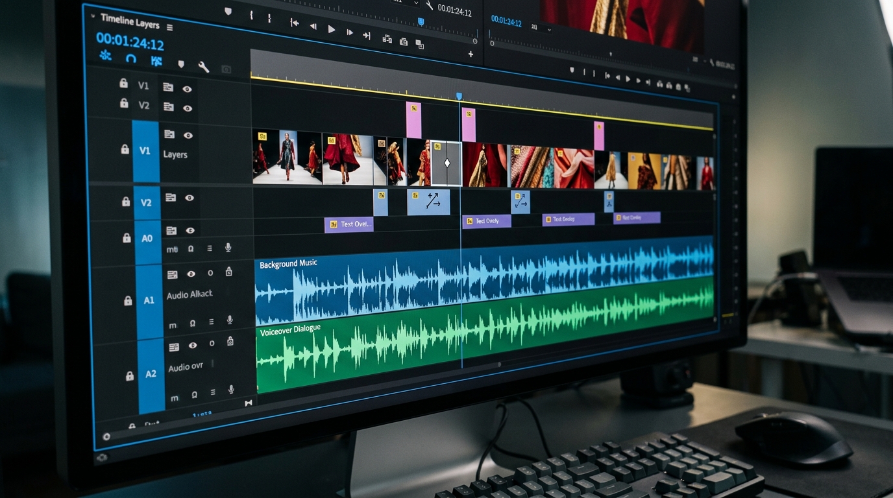Click the blue playhead on the timeline ruler

pos(459,96)
